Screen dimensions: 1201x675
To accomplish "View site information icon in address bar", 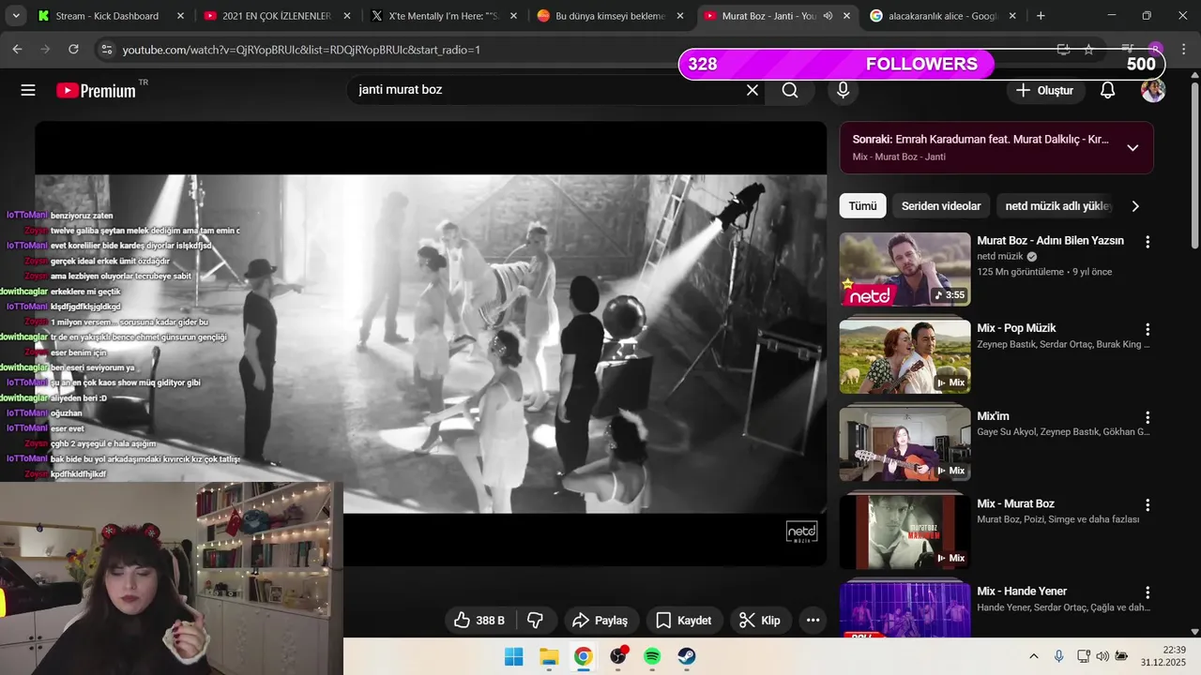I will 106,49.
